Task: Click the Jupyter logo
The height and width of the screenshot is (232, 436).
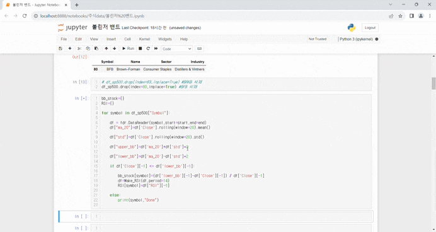Action: click(72, 27)
